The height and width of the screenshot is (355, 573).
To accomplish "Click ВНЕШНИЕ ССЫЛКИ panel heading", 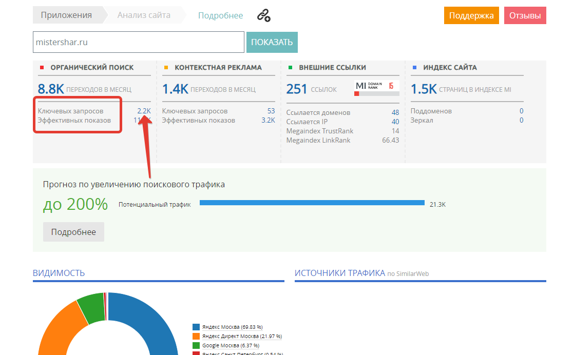I will [333, 68].
